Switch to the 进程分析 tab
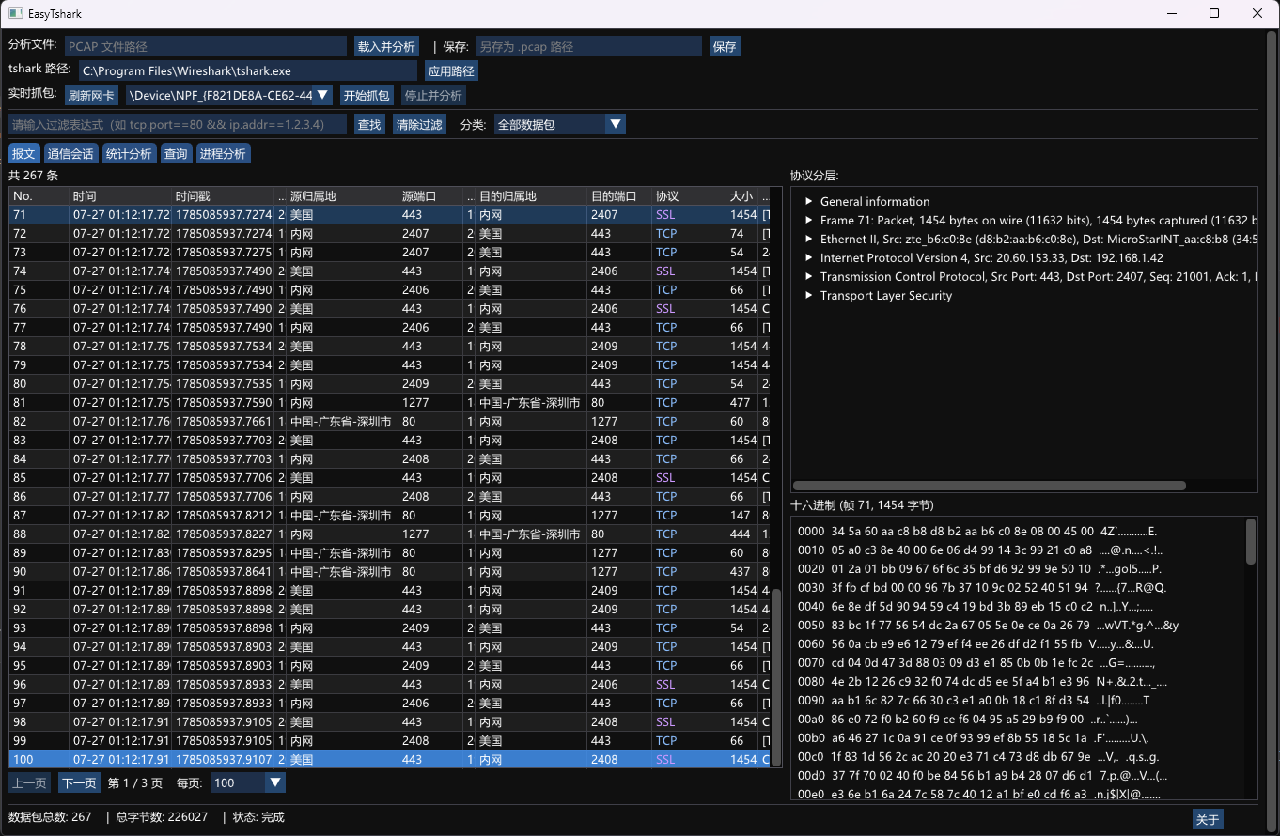This screenshot has width=1280, height=836. pos(223,154)
